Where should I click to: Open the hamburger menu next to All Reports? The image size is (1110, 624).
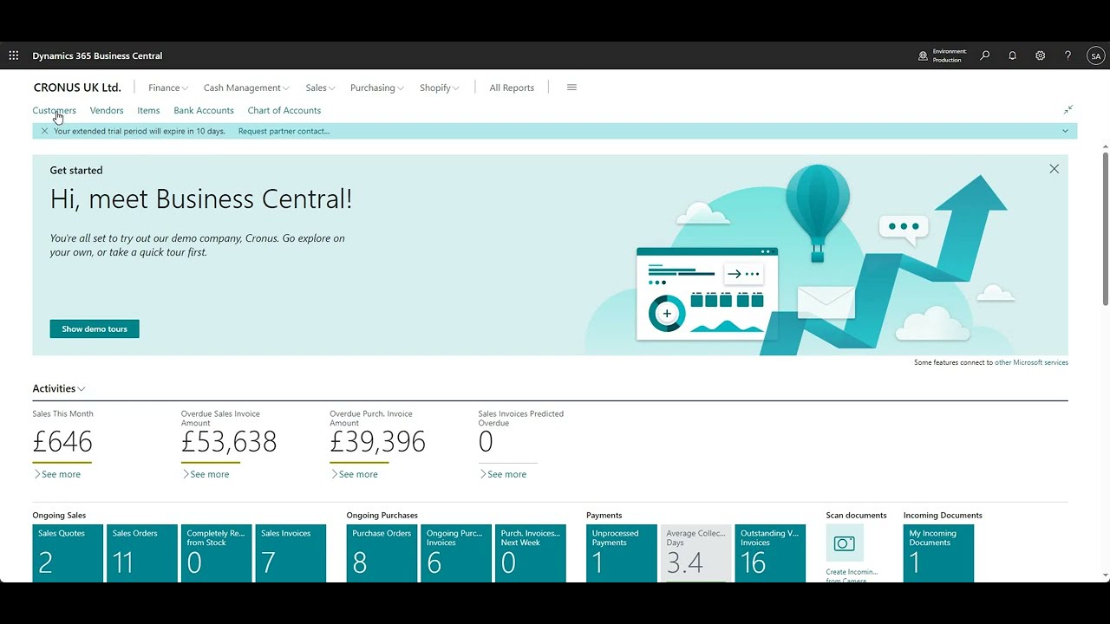click(571, 88)
